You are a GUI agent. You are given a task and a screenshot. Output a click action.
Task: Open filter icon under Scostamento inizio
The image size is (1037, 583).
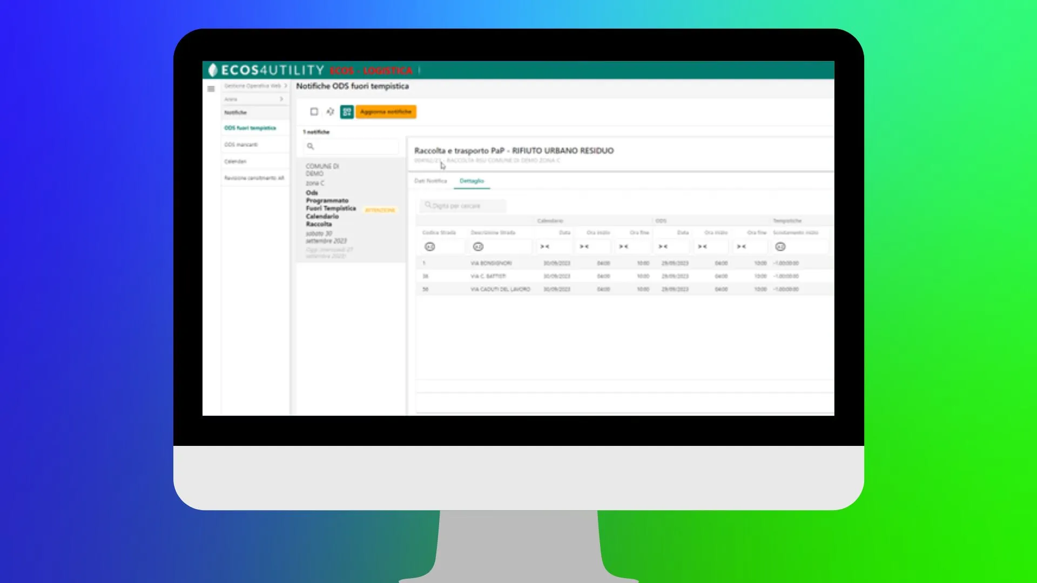780,247
